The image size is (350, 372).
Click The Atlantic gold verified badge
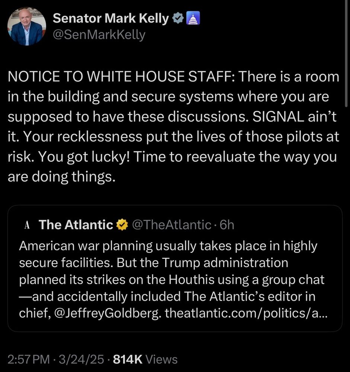(122, 225)
